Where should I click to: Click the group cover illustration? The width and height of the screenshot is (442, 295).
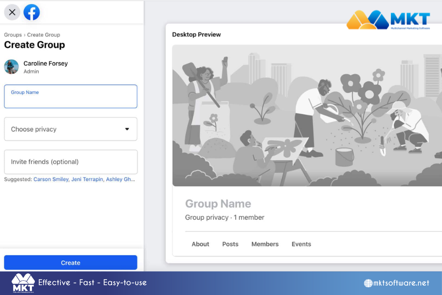click(x=307, y=116)
